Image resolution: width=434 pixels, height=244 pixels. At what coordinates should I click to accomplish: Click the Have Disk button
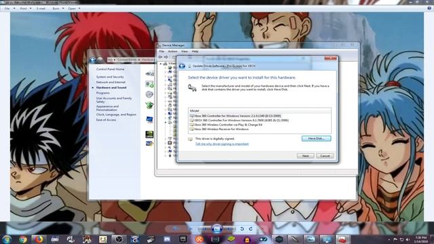(316, 138)
